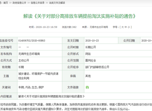Click the index number 014006702/2020-00863
Screen dimensions: 152x111
click(x=32, y=40)
